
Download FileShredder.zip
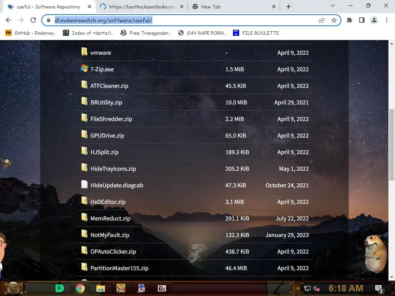click(111, 119)
